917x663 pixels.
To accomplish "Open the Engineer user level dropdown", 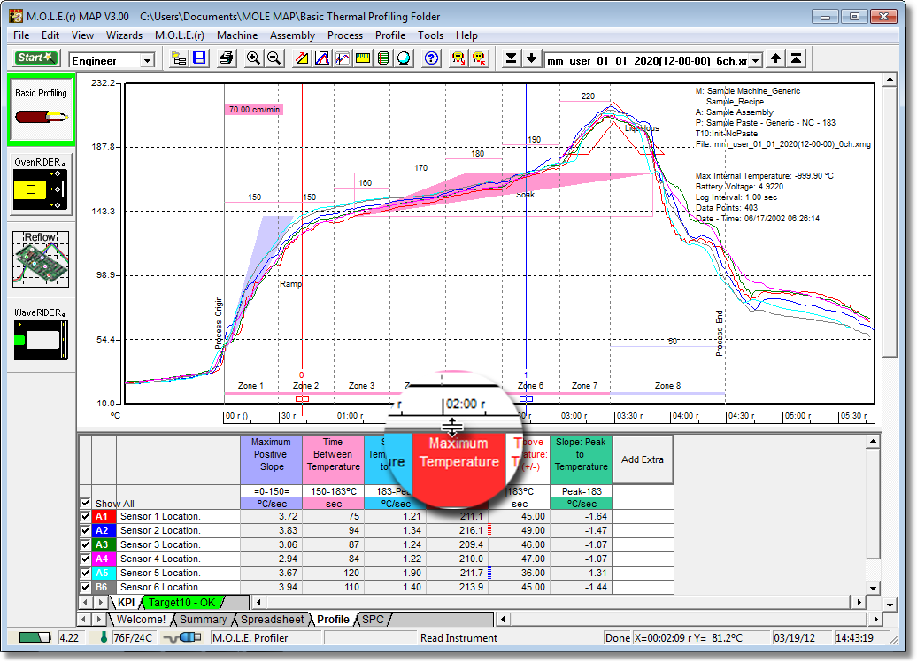I will (x=147, y=60).
